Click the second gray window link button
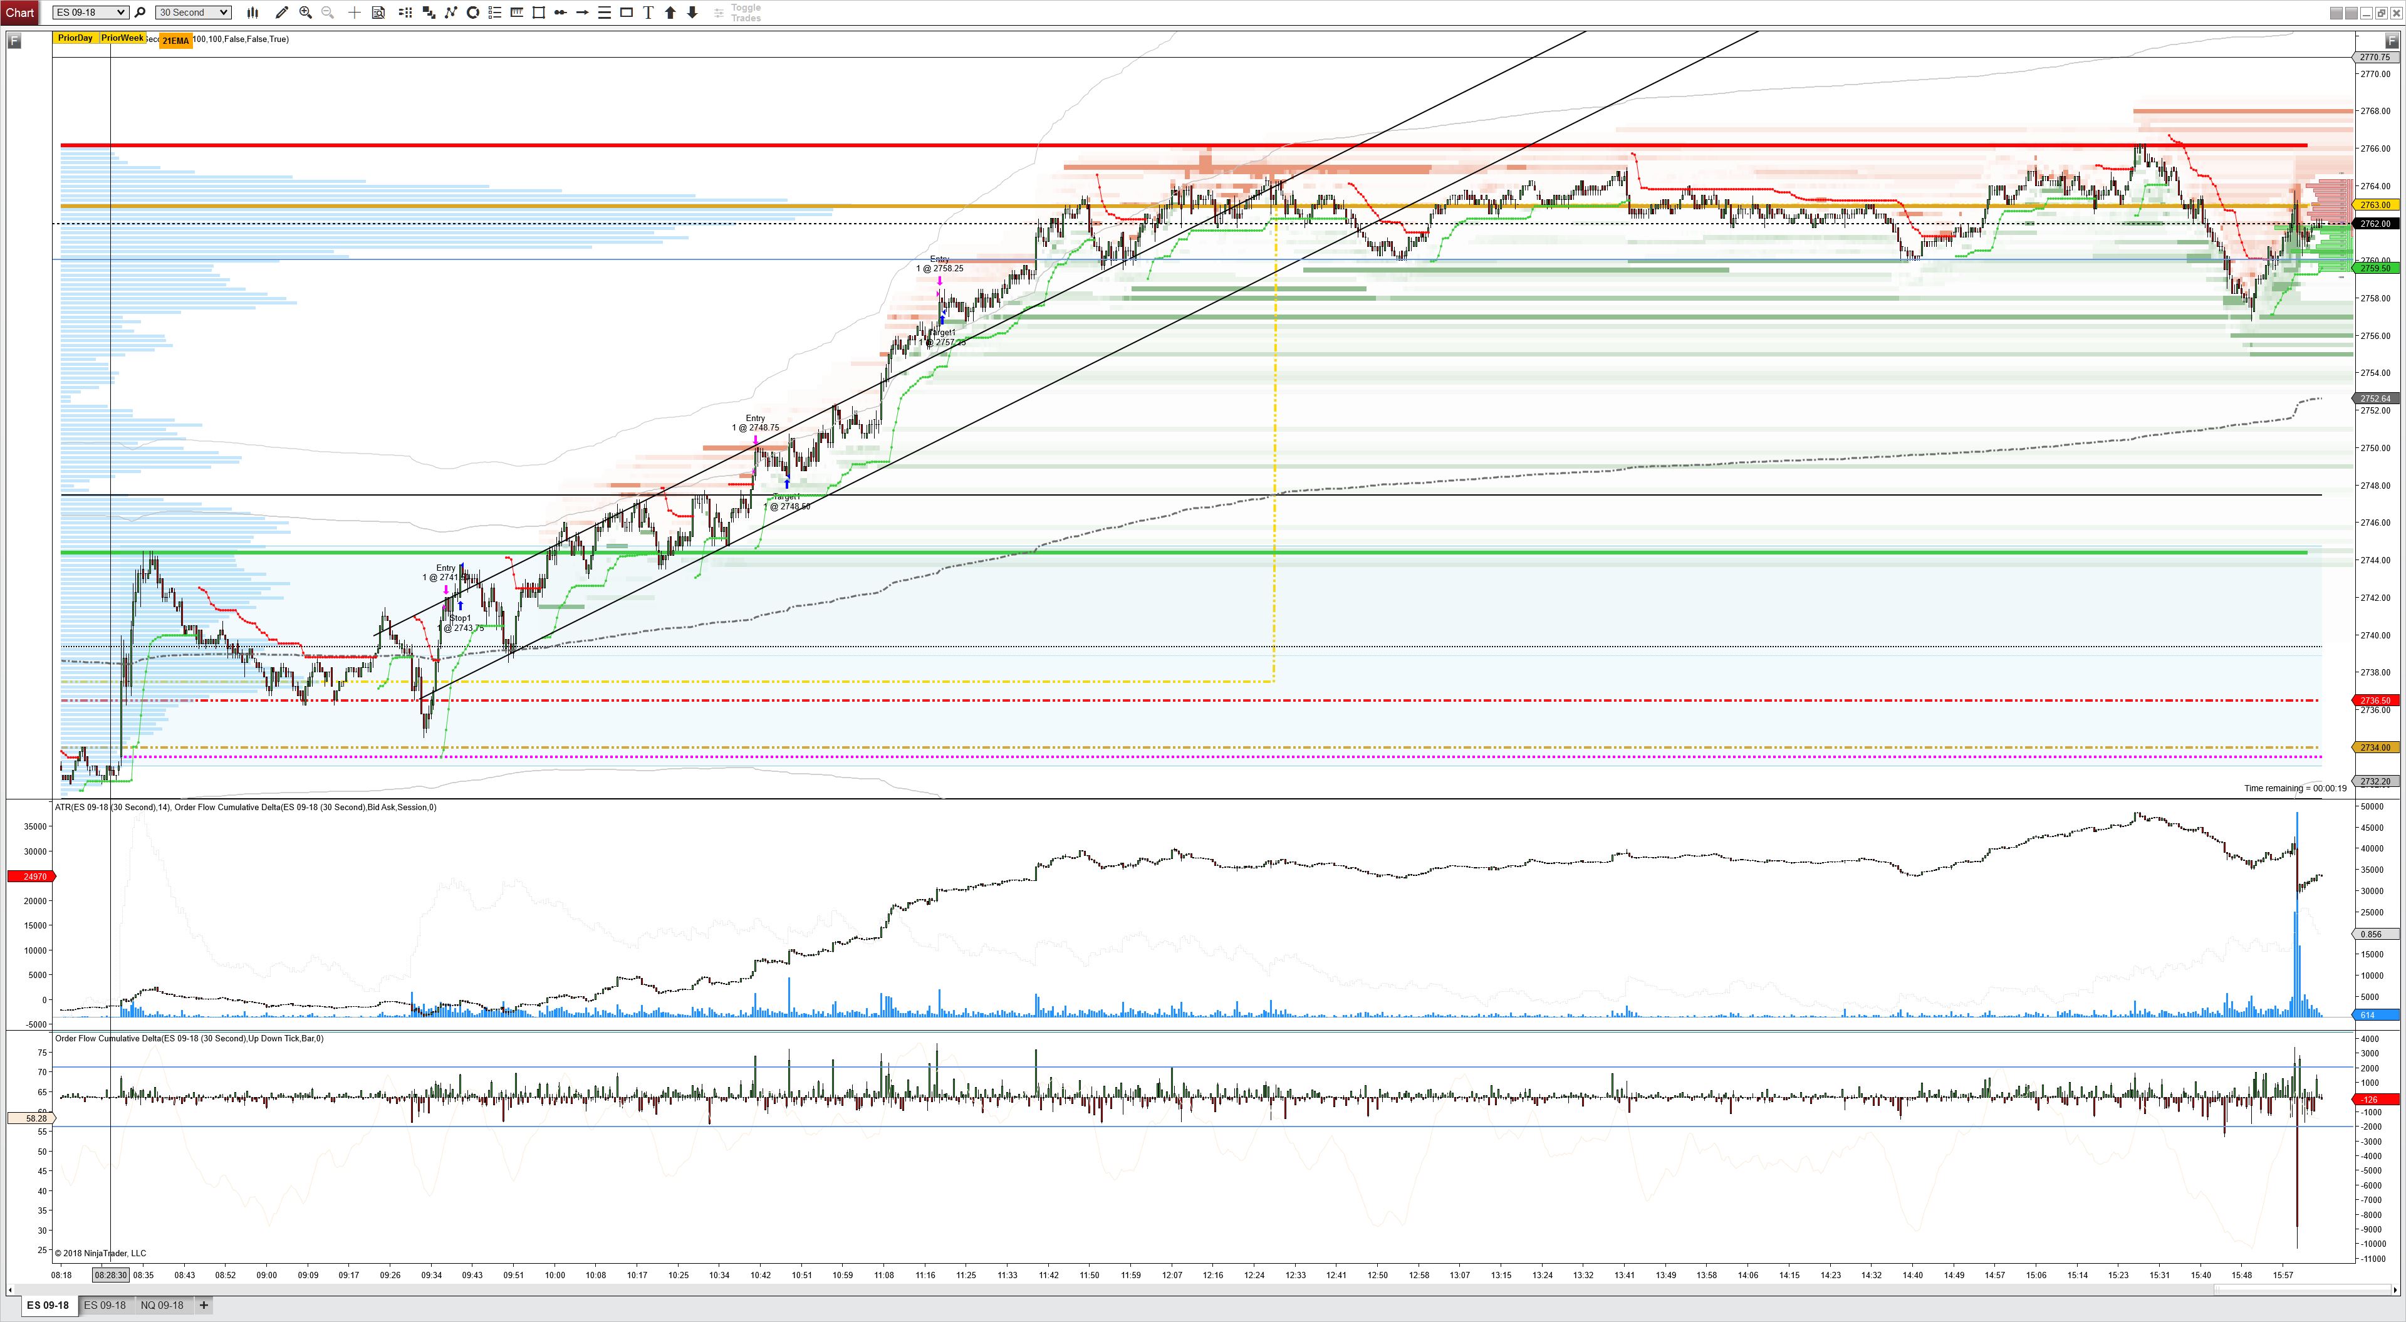This screenshot has width=2406, height=1322. pos(2352,13)
